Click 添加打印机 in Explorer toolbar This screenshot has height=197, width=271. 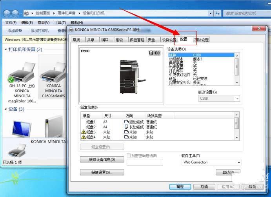tap(40, 31)
